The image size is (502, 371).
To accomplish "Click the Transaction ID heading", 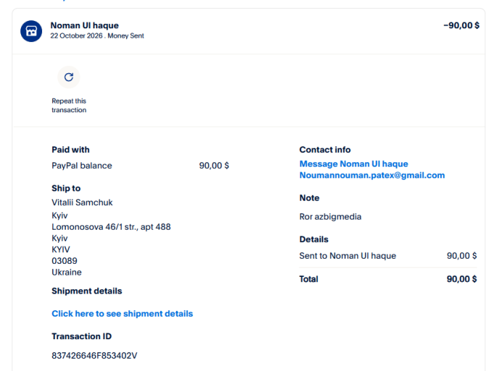I will pos(82,336).
